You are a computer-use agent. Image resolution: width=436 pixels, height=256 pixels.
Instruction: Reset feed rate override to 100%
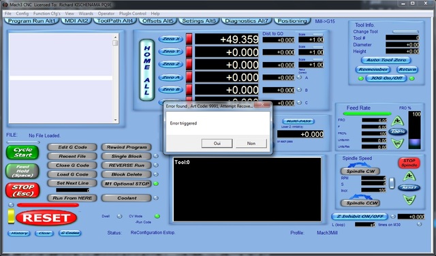398,132
